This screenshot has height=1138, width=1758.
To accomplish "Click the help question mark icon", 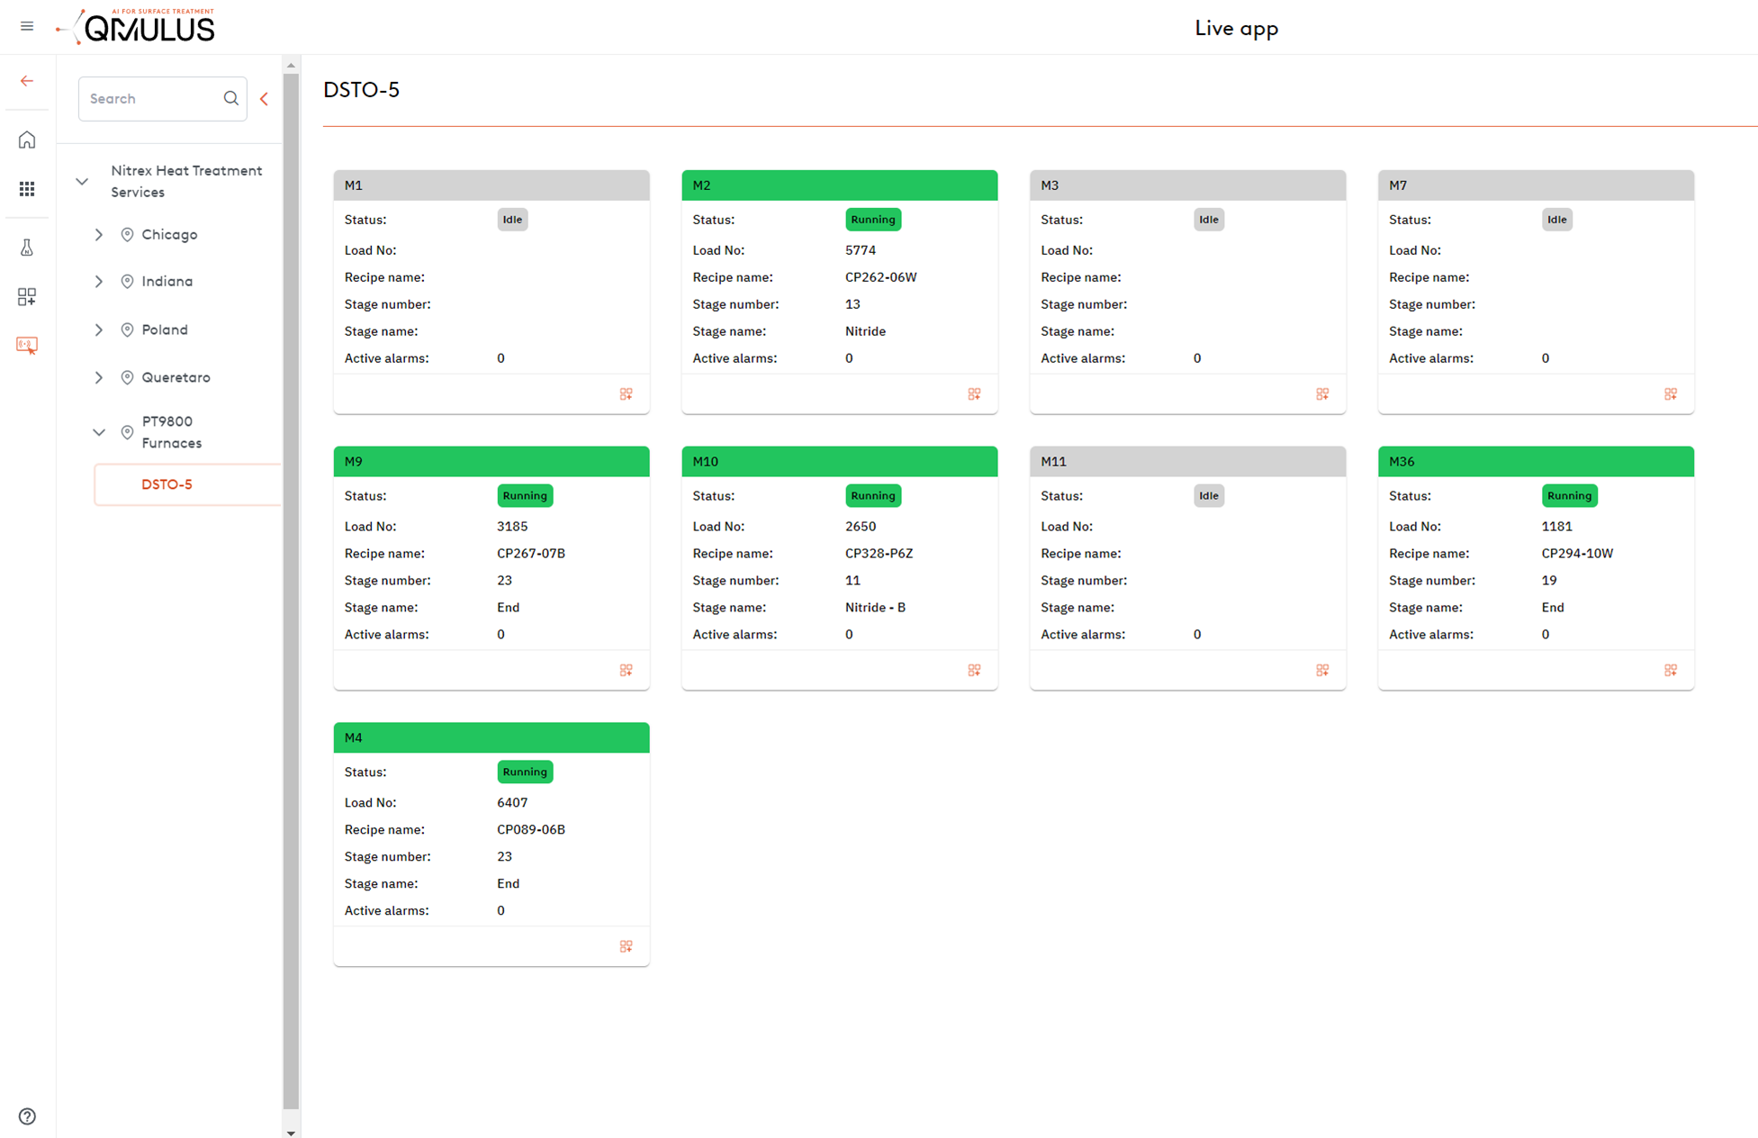I will click(27, 1116).
